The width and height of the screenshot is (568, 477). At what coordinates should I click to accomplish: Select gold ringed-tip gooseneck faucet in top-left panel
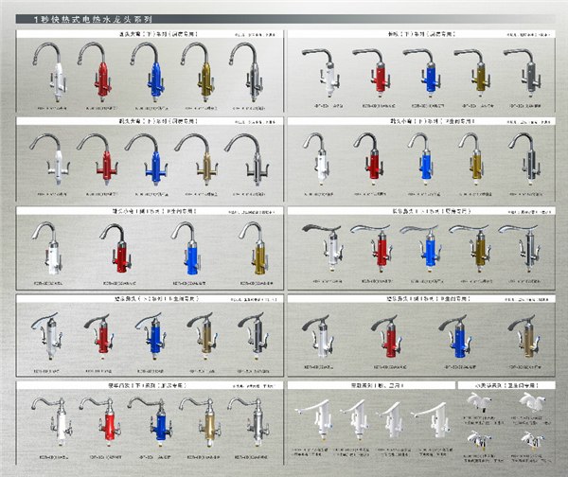coord(198,72)
